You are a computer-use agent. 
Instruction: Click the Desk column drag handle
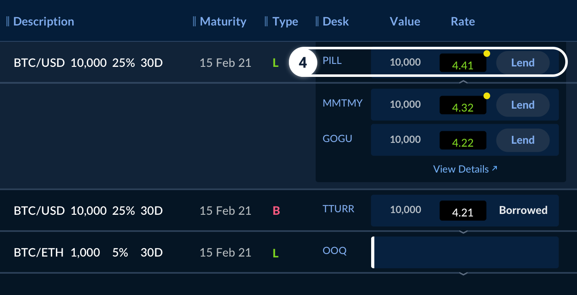[x=317, y=22]
